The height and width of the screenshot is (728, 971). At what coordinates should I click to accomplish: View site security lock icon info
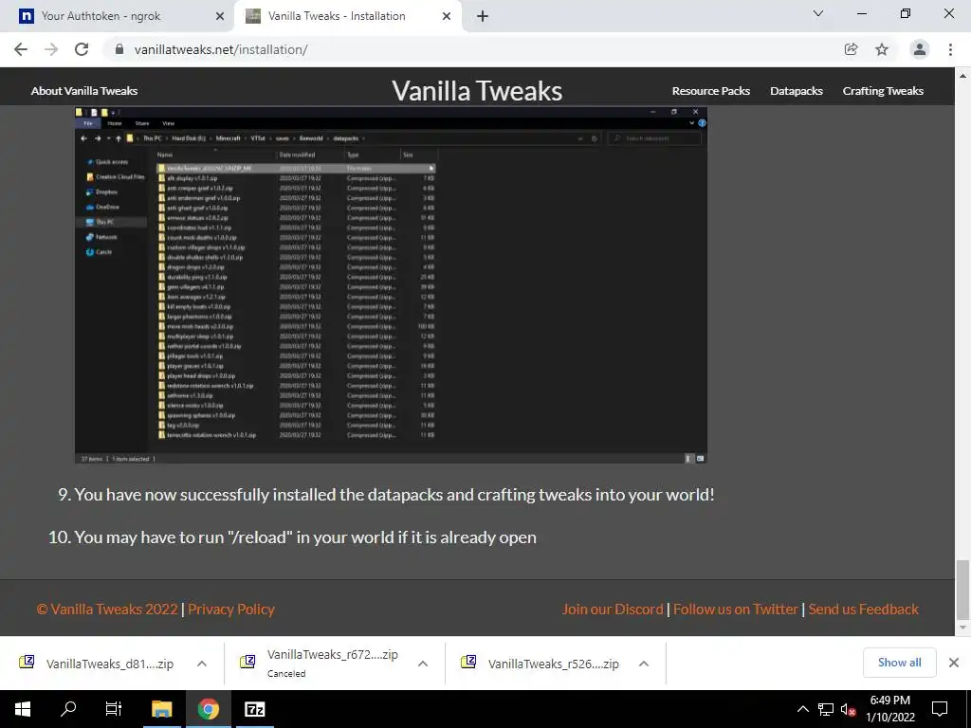[119, 49]
